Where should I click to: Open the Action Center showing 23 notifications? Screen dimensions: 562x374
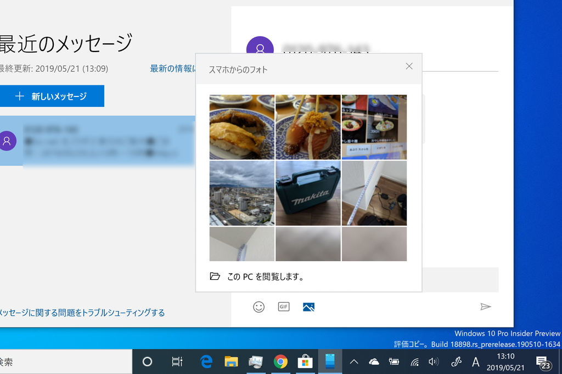[x=544, y=361]
